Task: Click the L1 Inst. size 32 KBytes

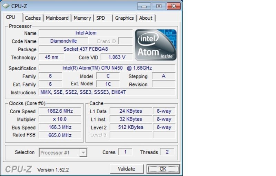Action: tap(131, 119)
